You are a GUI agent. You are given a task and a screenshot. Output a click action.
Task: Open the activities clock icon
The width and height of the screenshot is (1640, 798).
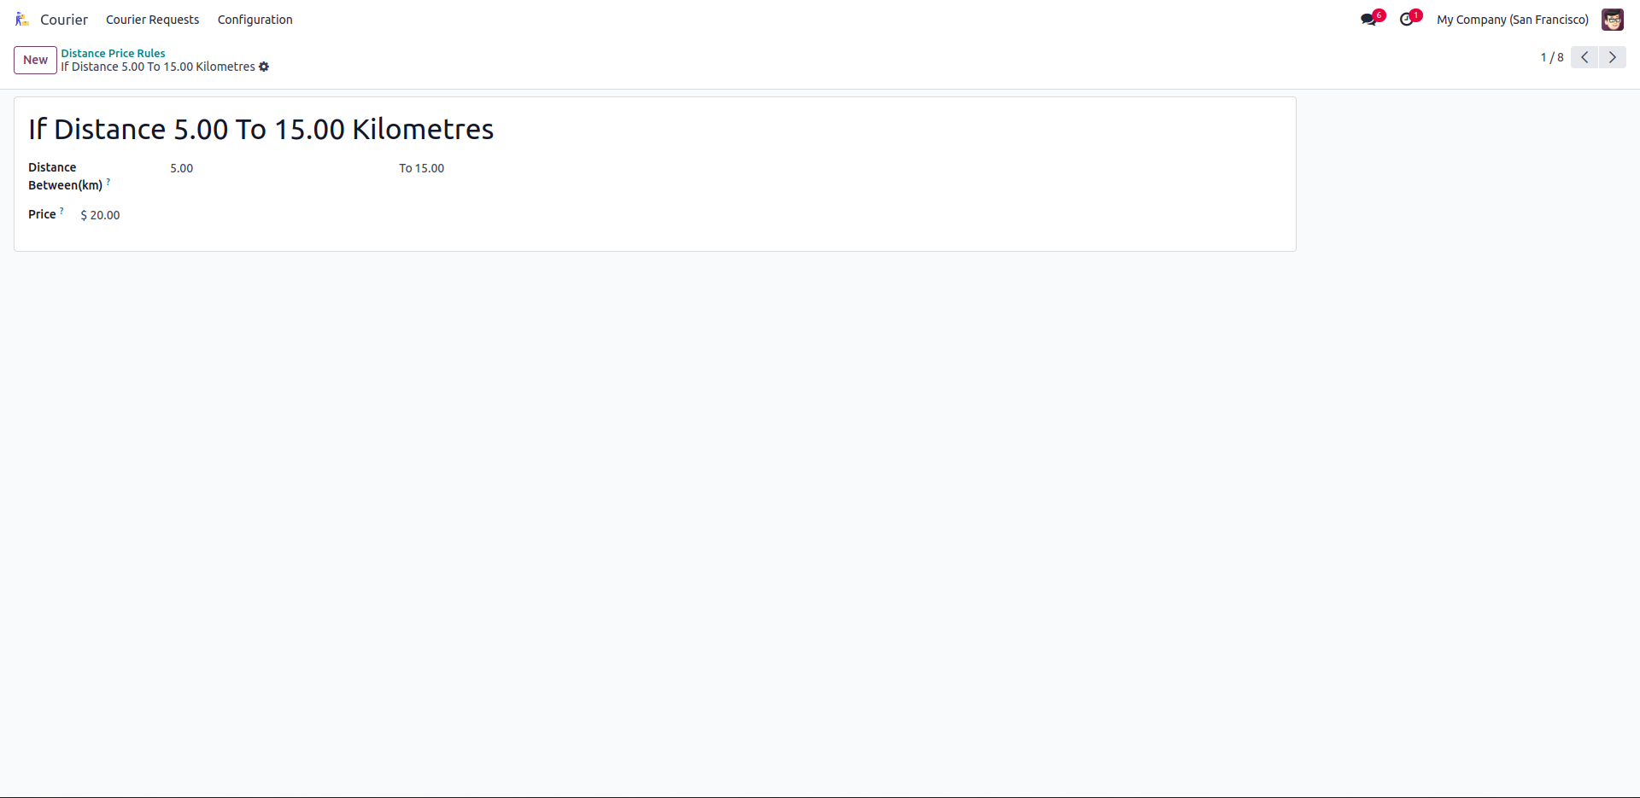tap(1406, 20)
